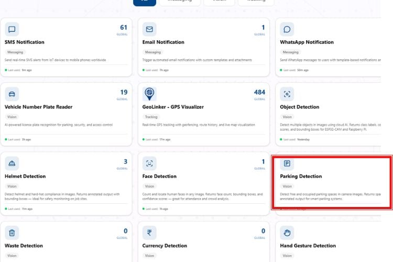The width and height of the screenshot is (393, 262).
Task: Click the Face Detection face-scan icon
Action: pos(149,163)
